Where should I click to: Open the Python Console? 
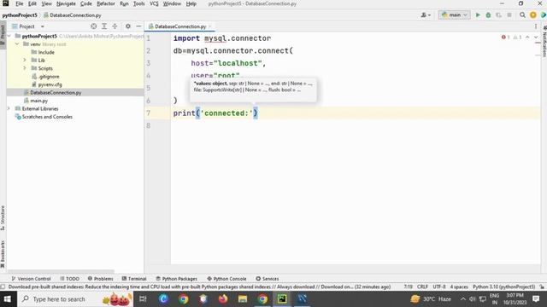click(x=226, y=279)
